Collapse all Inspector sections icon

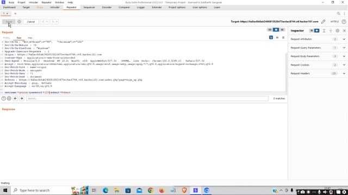pyautogui.click(x=331, y=31)
